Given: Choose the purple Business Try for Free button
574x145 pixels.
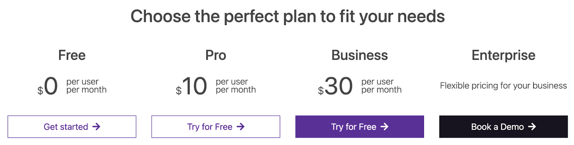Looking at the screenshot, I should (x=359, y=127).
